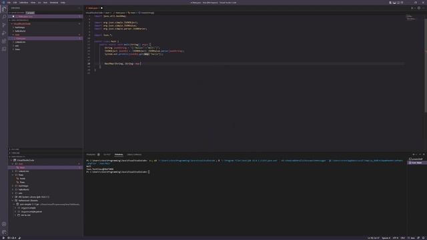427x240 pixels.
Task: Open the Explorer view in activity bar
Action: click(x=4, y=9)
